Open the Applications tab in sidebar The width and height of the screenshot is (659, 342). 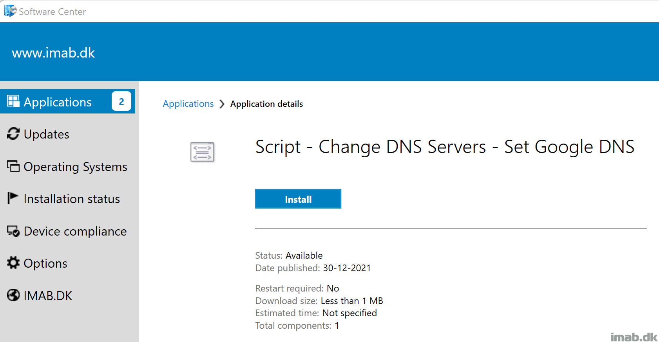coord(67,101)
